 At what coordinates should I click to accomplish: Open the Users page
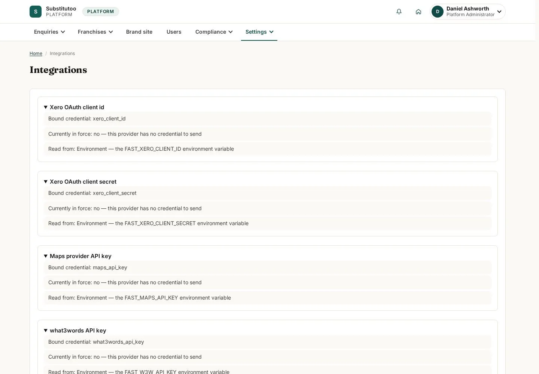[x=174, y=32]
